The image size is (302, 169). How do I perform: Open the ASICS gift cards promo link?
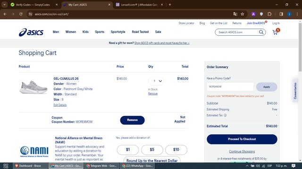[x=162, y=43]
